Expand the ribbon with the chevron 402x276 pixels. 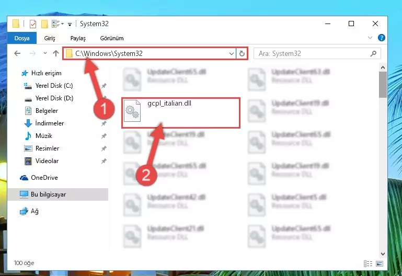click(x=370, y=38)
